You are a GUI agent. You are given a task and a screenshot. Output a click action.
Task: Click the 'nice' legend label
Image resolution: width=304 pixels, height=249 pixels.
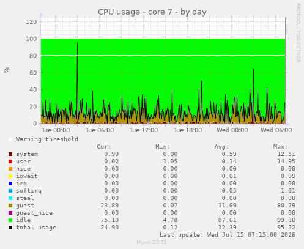point(23,169)
